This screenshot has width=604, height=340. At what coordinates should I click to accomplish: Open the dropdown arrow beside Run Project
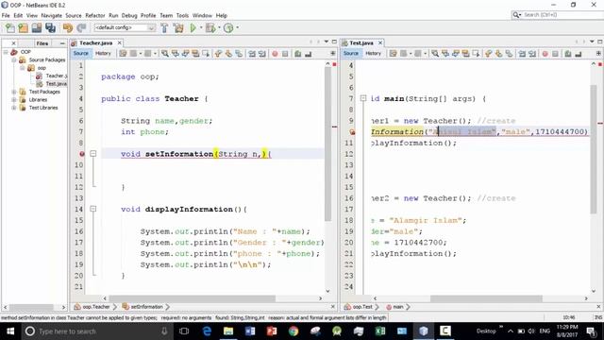(x=201, y=27)
